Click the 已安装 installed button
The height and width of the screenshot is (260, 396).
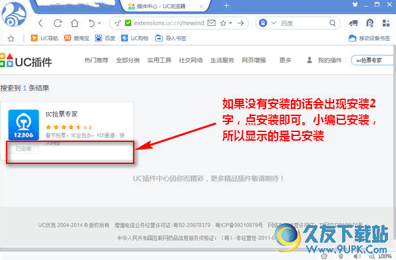[x=23, y=149]
